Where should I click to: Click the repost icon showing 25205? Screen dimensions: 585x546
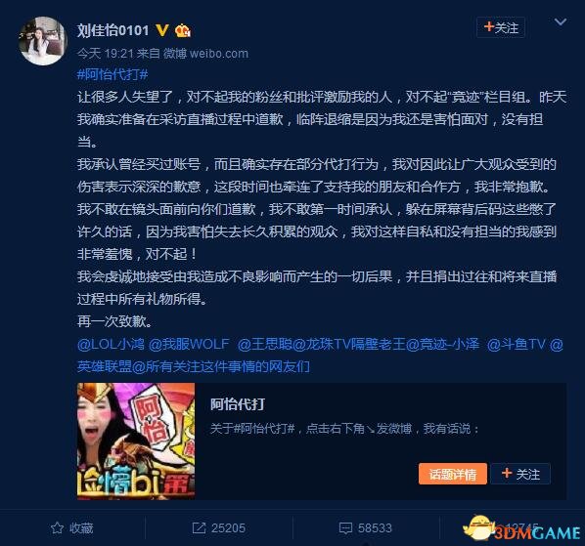click(x=199, y=527)
